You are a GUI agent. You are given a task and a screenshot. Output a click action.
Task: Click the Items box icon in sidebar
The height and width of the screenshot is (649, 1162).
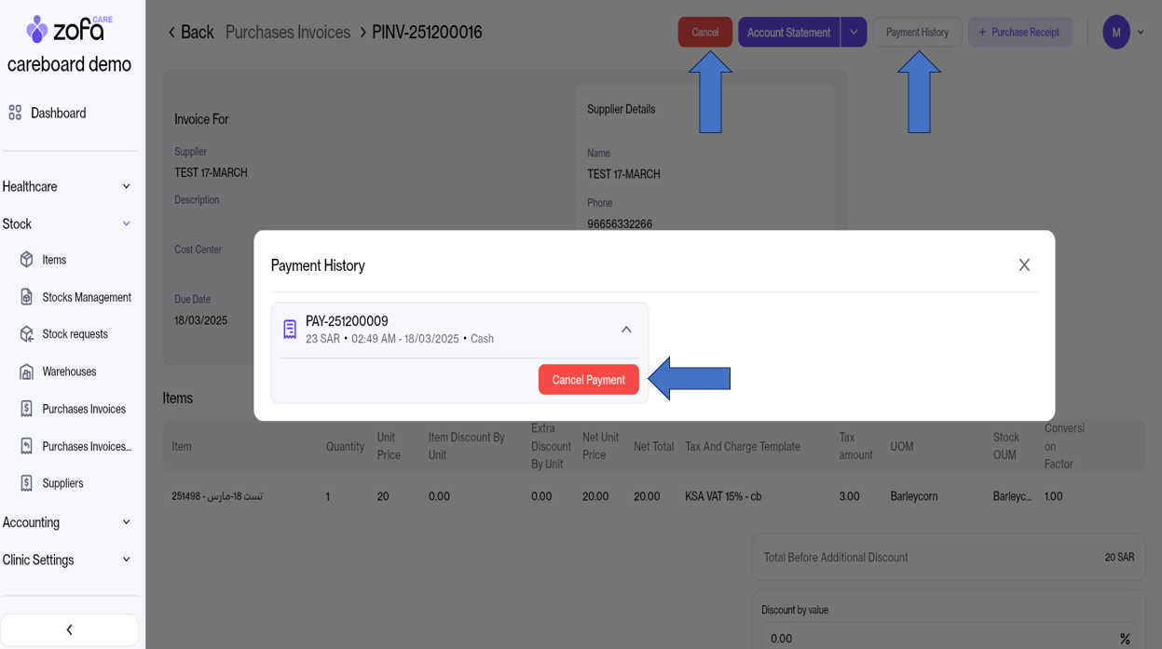click(x=26, y=260)
